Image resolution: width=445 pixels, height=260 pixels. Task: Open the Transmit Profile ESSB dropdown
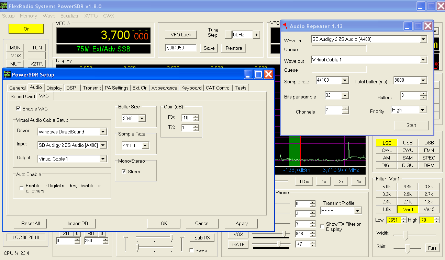[x=357, y=211]
